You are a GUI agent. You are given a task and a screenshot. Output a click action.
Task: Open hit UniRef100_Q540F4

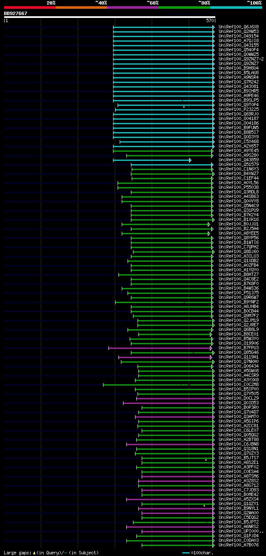point(239,50)
